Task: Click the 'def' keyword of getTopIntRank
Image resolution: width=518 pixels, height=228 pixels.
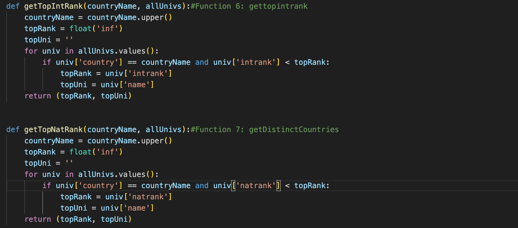Action: click(x=13, y=6)
